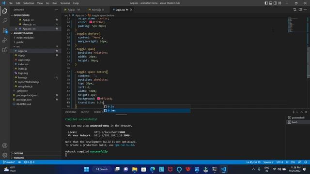Close the terminal panel
The image size is (310, 174).
click(306, 112)
